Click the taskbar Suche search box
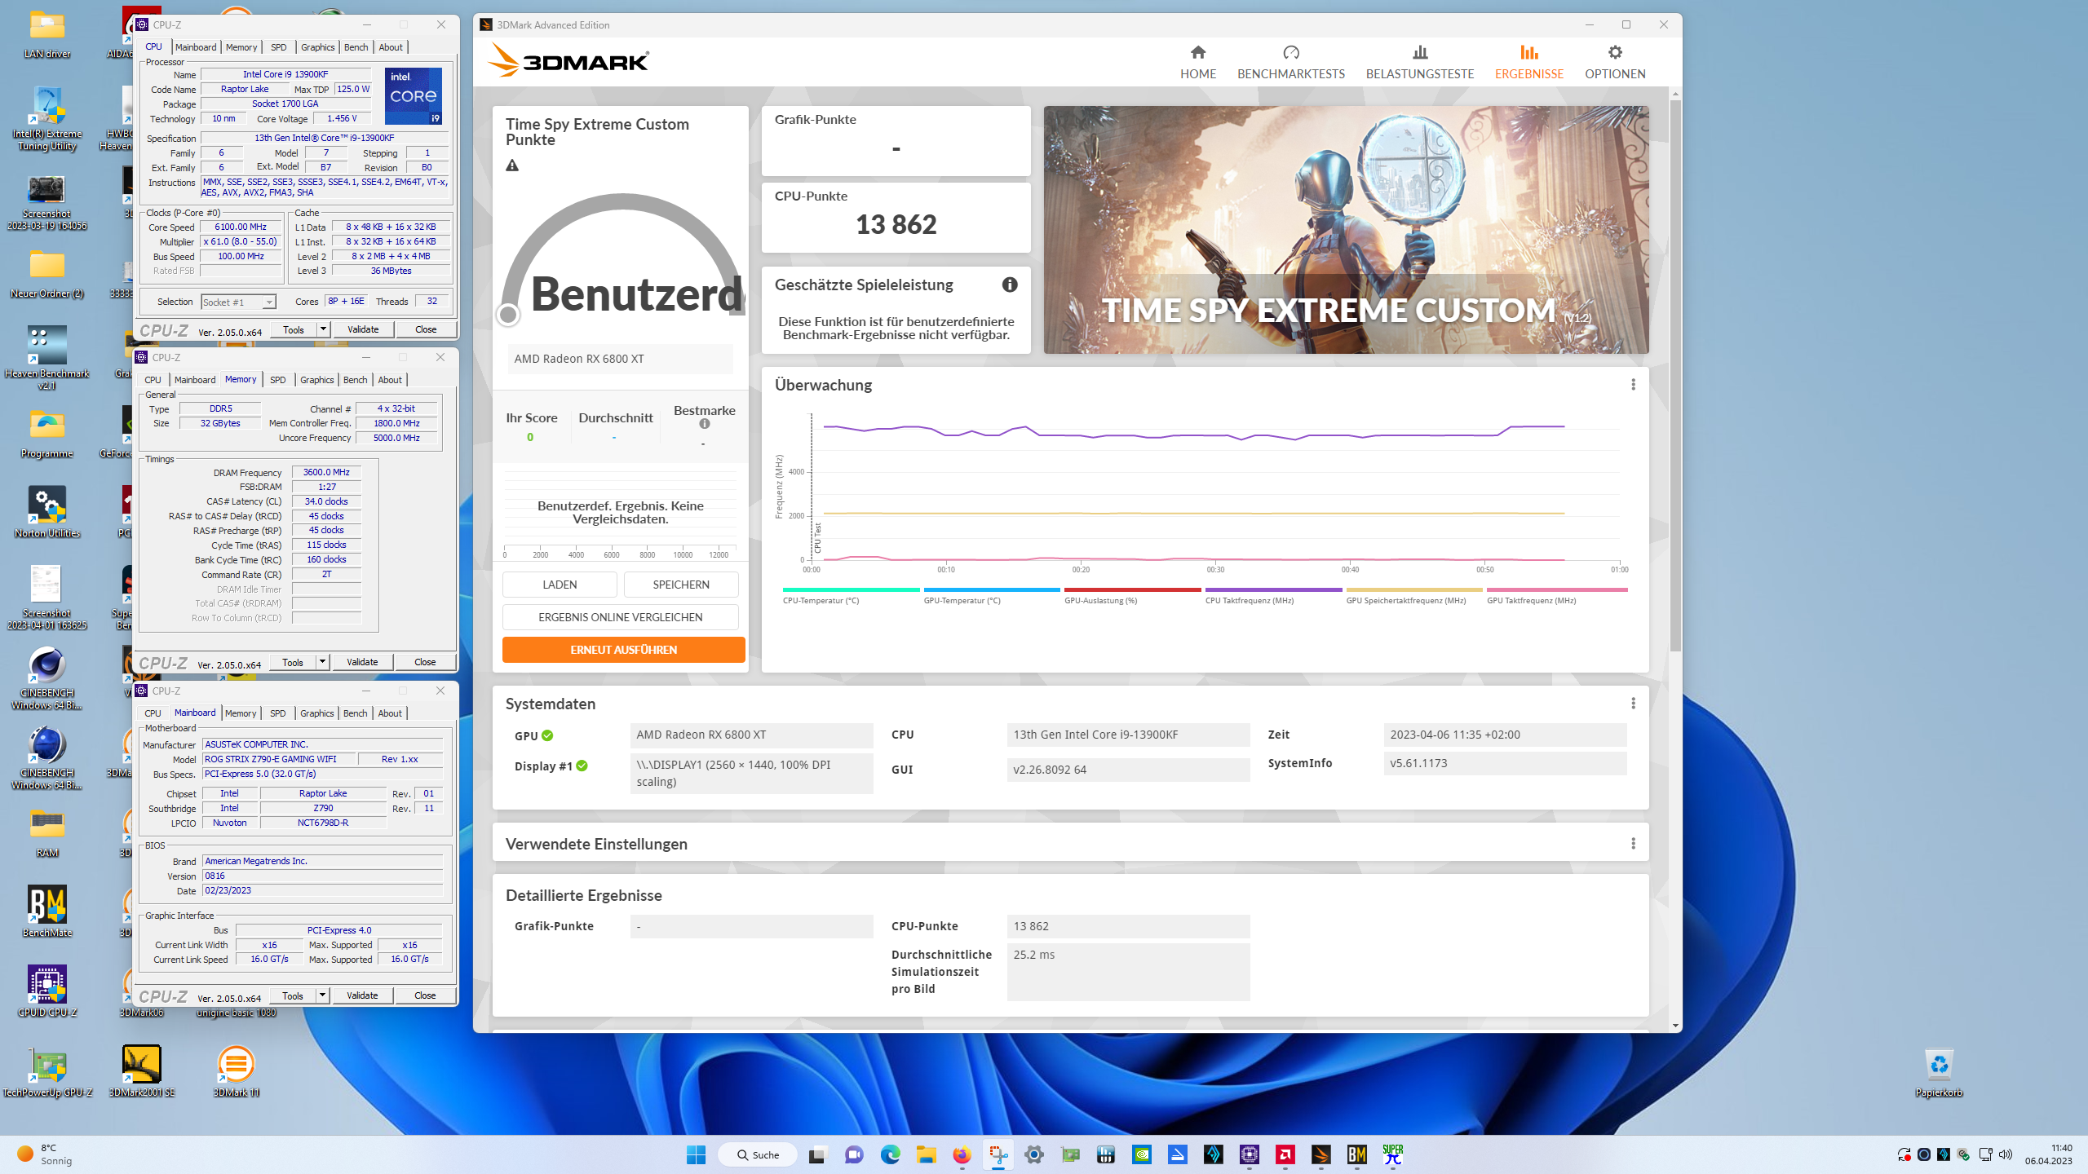Viewport: 2088px width, 1174px height. pos(758,1154)
